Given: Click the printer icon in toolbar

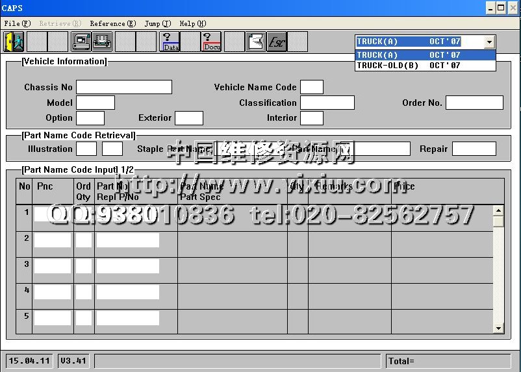Looking at the screenshot, I should [102, 42].
